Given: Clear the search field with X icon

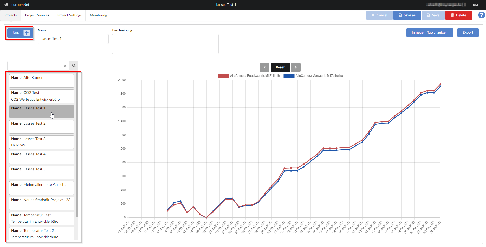Looking at the screenshot, I should click(x=65, y=66).
